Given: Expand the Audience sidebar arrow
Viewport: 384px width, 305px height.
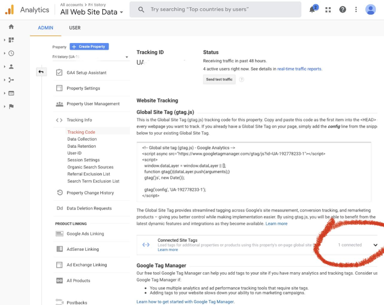Looking at the screenshot, I should point(4,67).
